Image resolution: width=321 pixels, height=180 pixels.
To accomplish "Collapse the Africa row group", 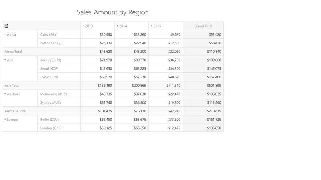I will click(5, 34).
